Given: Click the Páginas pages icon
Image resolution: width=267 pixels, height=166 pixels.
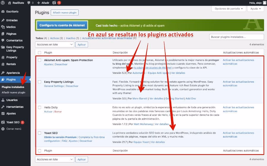Looking at the screenshot, I should (x=3, y=34).
